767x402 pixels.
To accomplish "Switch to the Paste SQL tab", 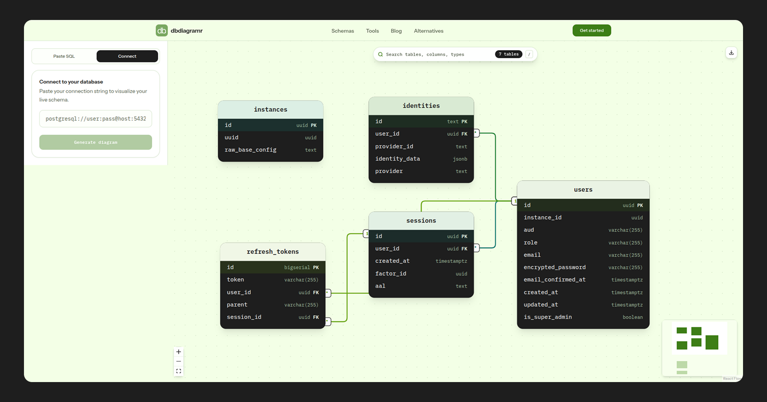I will 64,56.
